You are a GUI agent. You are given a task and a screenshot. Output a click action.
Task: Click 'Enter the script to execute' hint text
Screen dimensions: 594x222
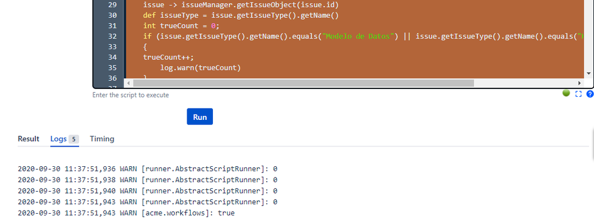[131, 96]
